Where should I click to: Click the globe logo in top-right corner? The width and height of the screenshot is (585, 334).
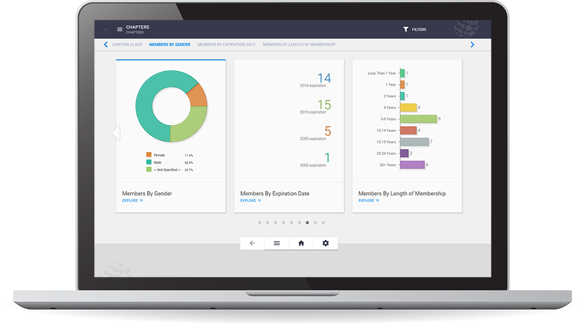[466, 29]
